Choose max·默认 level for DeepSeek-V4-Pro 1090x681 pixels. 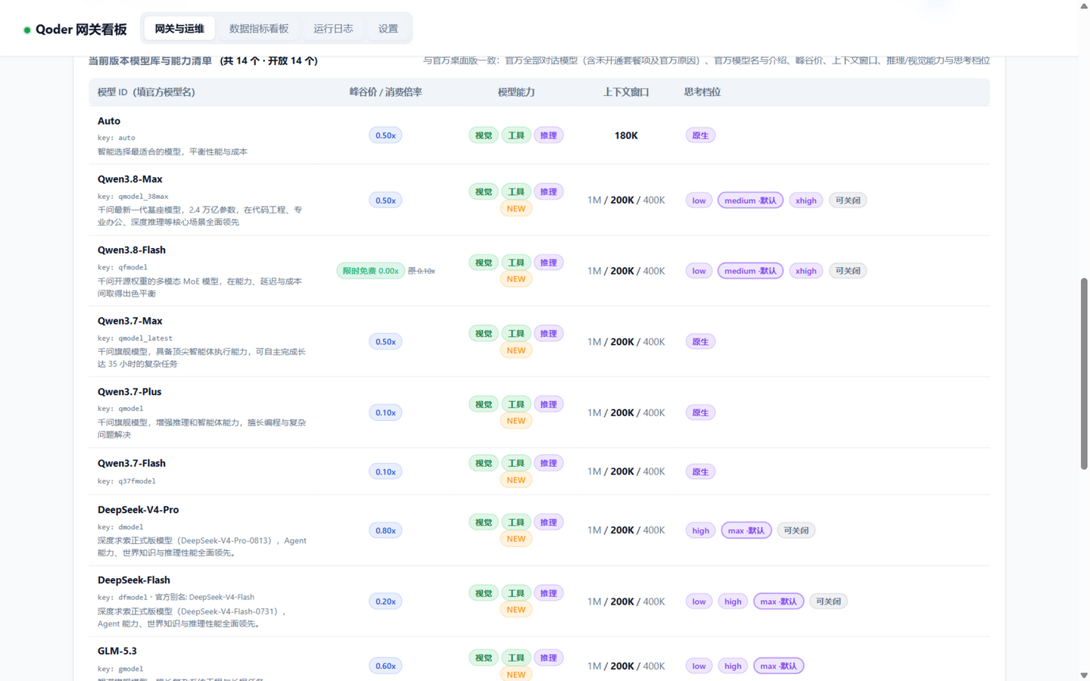[746, 530]
